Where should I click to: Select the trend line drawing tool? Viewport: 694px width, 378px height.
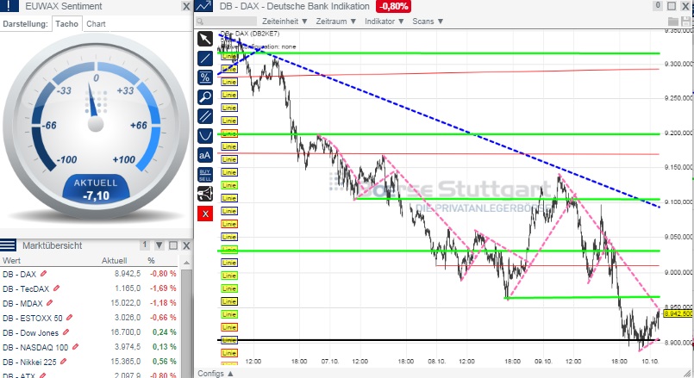pos(205,59)
